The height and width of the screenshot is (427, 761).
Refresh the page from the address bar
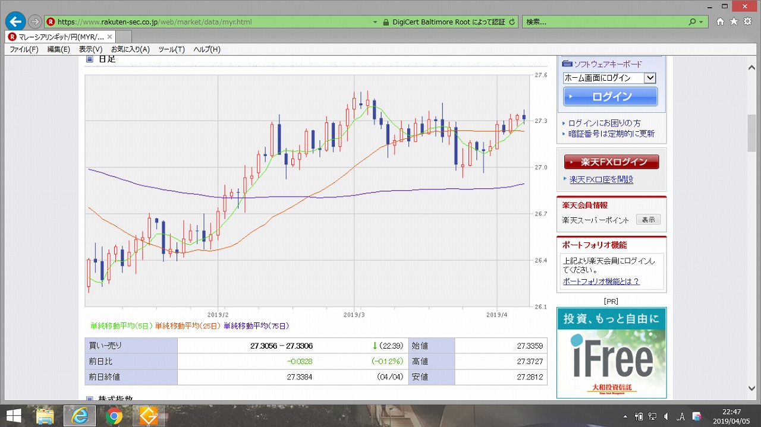click(x=512, y=22)
